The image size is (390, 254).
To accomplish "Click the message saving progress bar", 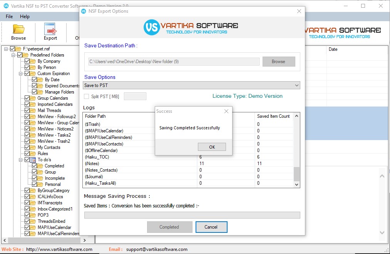I will (x=192, y=215).
